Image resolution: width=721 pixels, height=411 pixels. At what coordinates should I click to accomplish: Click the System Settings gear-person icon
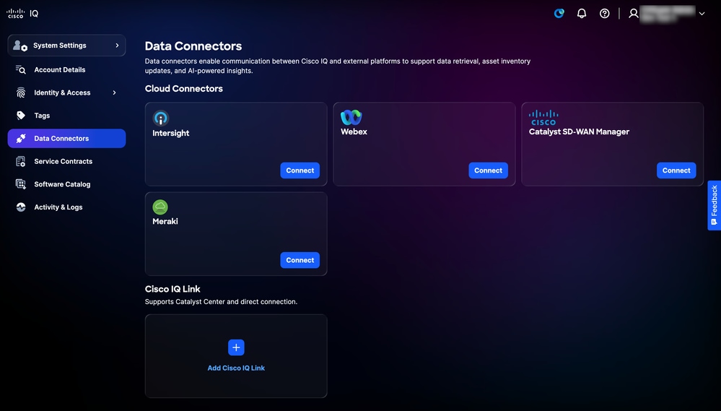pyautogui.click(x=20, y=45)
